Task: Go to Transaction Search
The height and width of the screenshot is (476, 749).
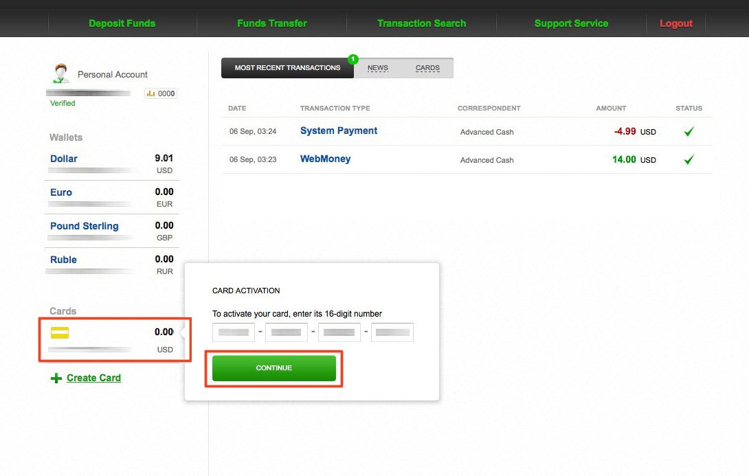Action: 421,23
